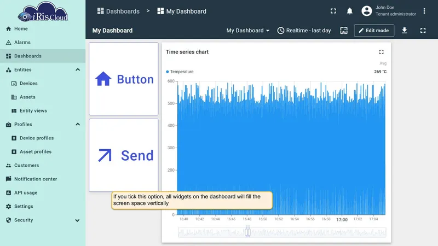Open the API usage menu item
438x246 pixels.
(43, 193)
